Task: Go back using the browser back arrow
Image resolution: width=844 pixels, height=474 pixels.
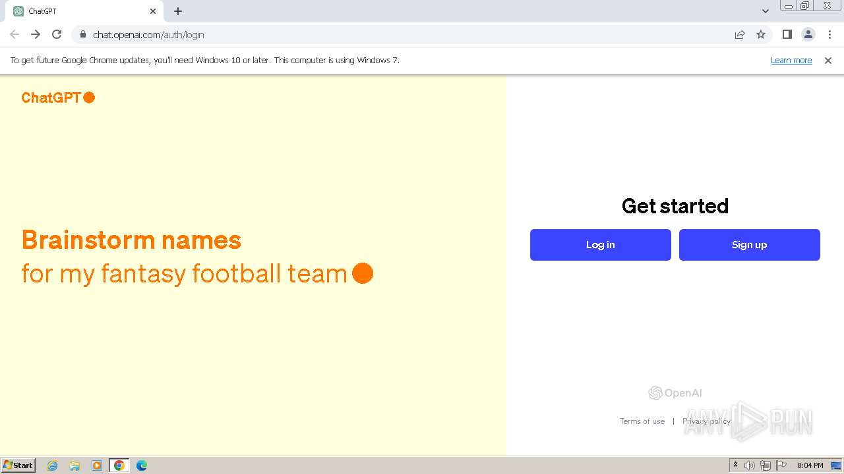Action: [15, 34]
